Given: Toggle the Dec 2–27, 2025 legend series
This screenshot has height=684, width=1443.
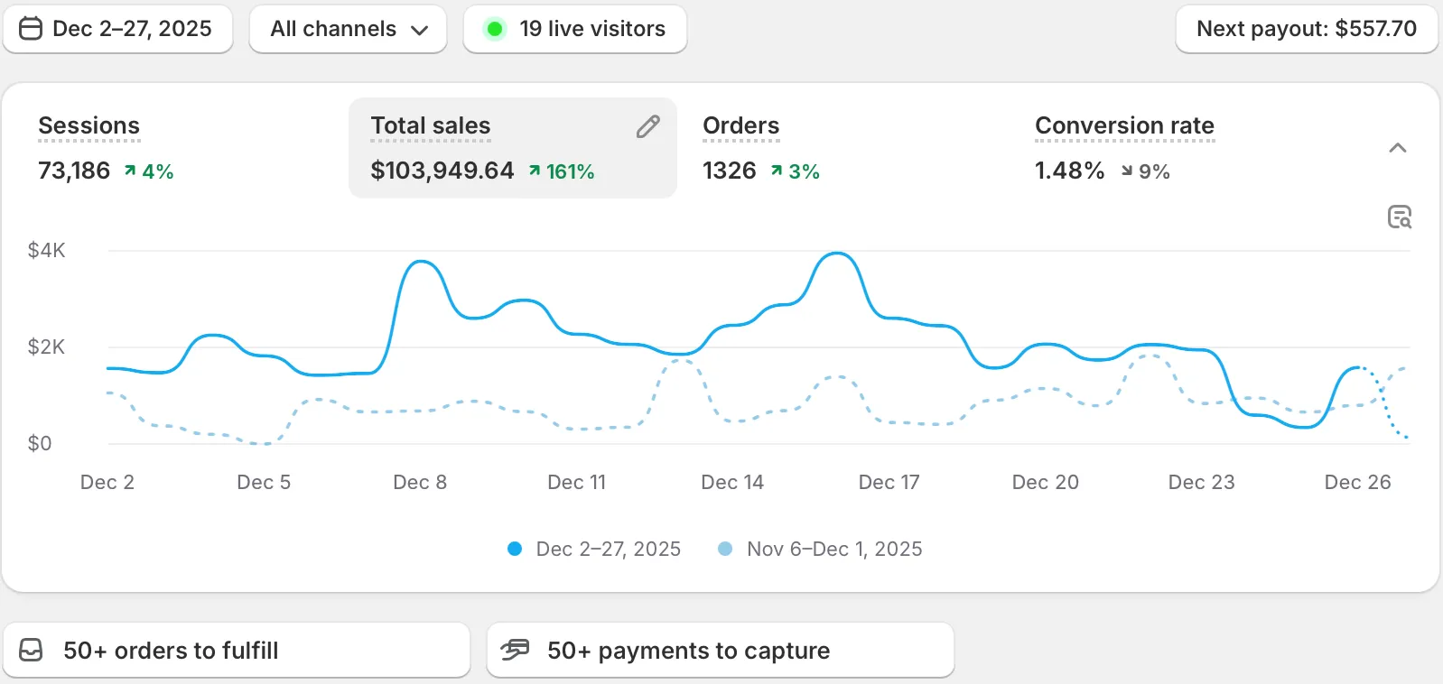Looking at the screenshot, I should click(x=594, y=549).
